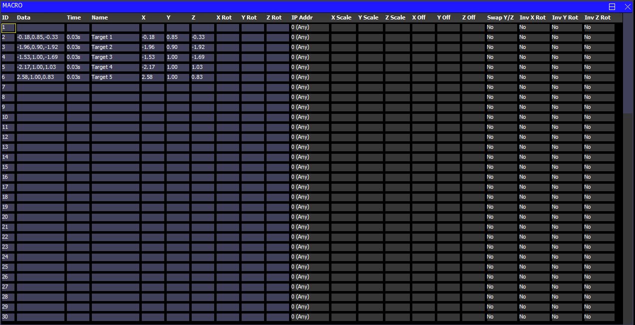Open IP Addr dropdown in row 6

coord(310,77)
